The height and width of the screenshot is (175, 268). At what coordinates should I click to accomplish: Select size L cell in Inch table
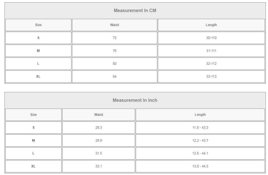point(33,153)
